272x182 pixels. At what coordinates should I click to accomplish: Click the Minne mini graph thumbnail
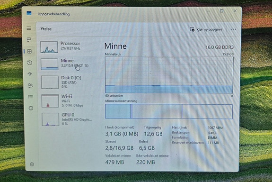pyautogui.click(x=50, y=64)
